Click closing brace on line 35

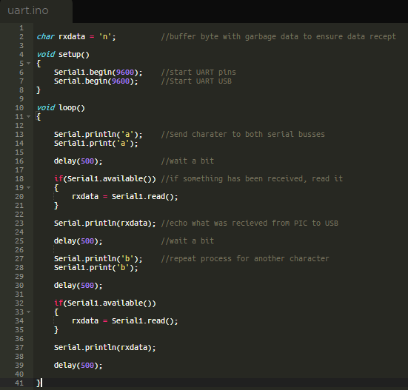(56, 329)
